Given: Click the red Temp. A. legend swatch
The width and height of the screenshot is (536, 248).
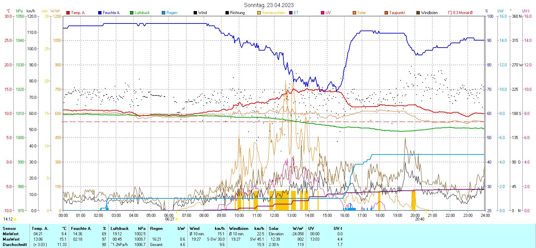Looking at the screenshot, I should tap(68, 13).
